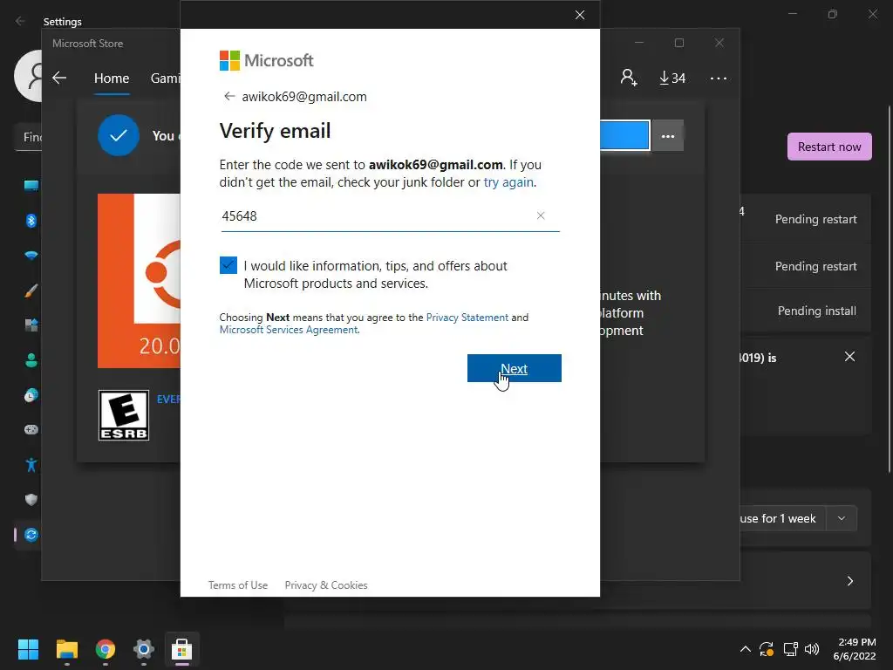Screen dimensions: 893x670
Task: Open the 'try again' link
Action: (x=508, y=182)
